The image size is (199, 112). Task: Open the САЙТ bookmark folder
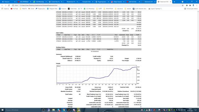click(x=99, y=9)
